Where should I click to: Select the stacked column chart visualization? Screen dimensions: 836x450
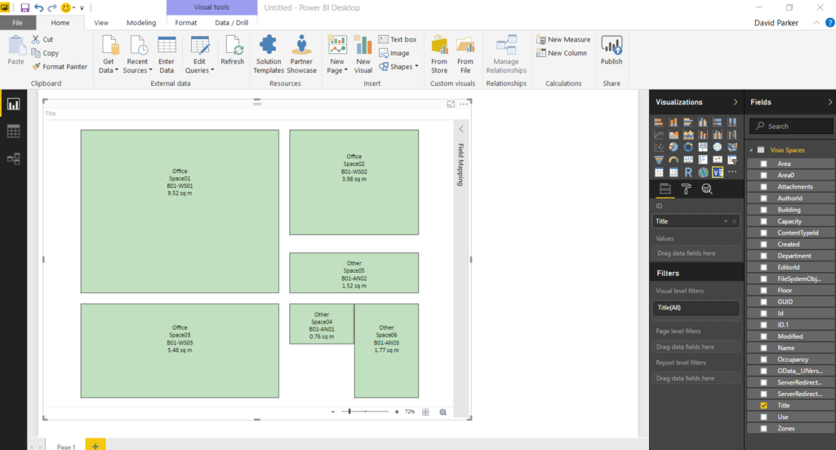point(674,123)
